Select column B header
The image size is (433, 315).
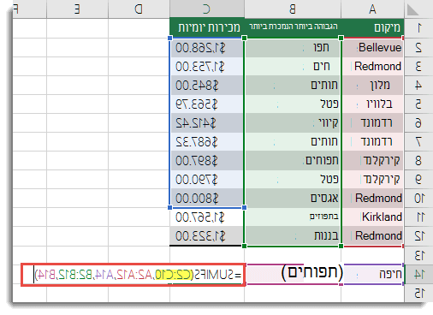(293, 9)
